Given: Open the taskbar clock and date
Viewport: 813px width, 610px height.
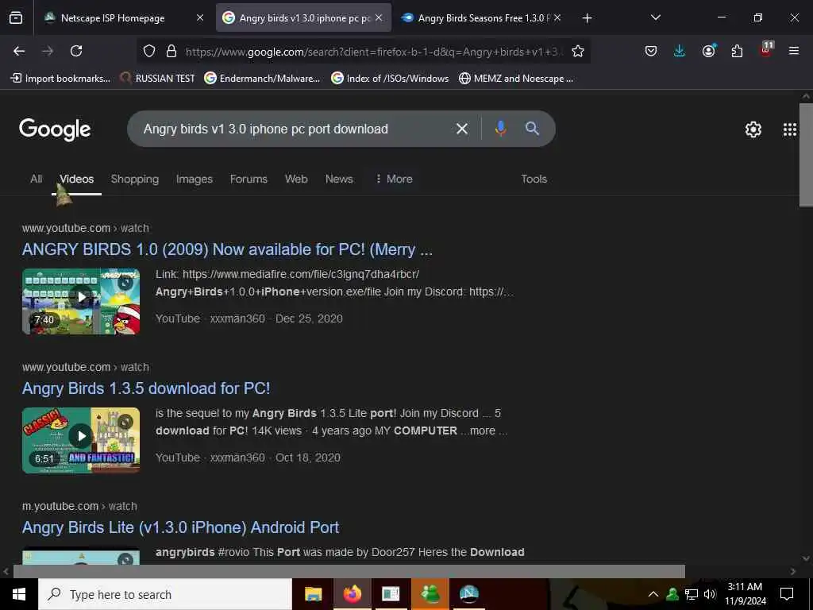Looking at the screenshot, I should point(745,594).
